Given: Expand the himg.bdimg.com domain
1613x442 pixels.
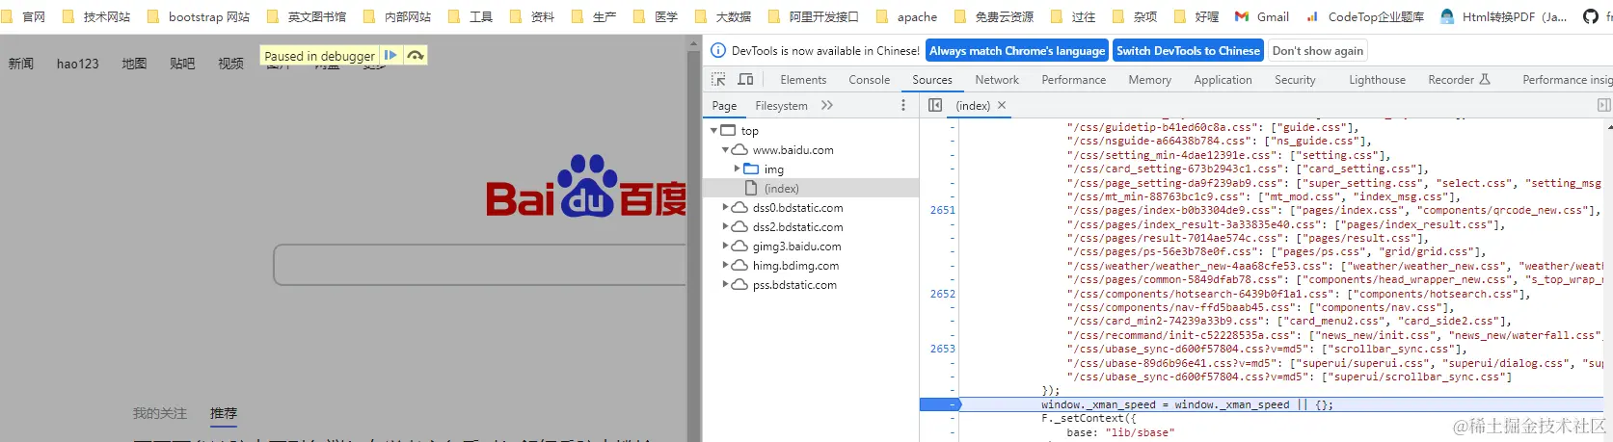Looking at the screenshot, I should [x=726, y=265].
